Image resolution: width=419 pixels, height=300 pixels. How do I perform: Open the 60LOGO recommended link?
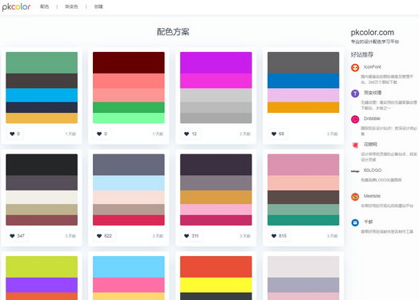(x=373, y=170)
